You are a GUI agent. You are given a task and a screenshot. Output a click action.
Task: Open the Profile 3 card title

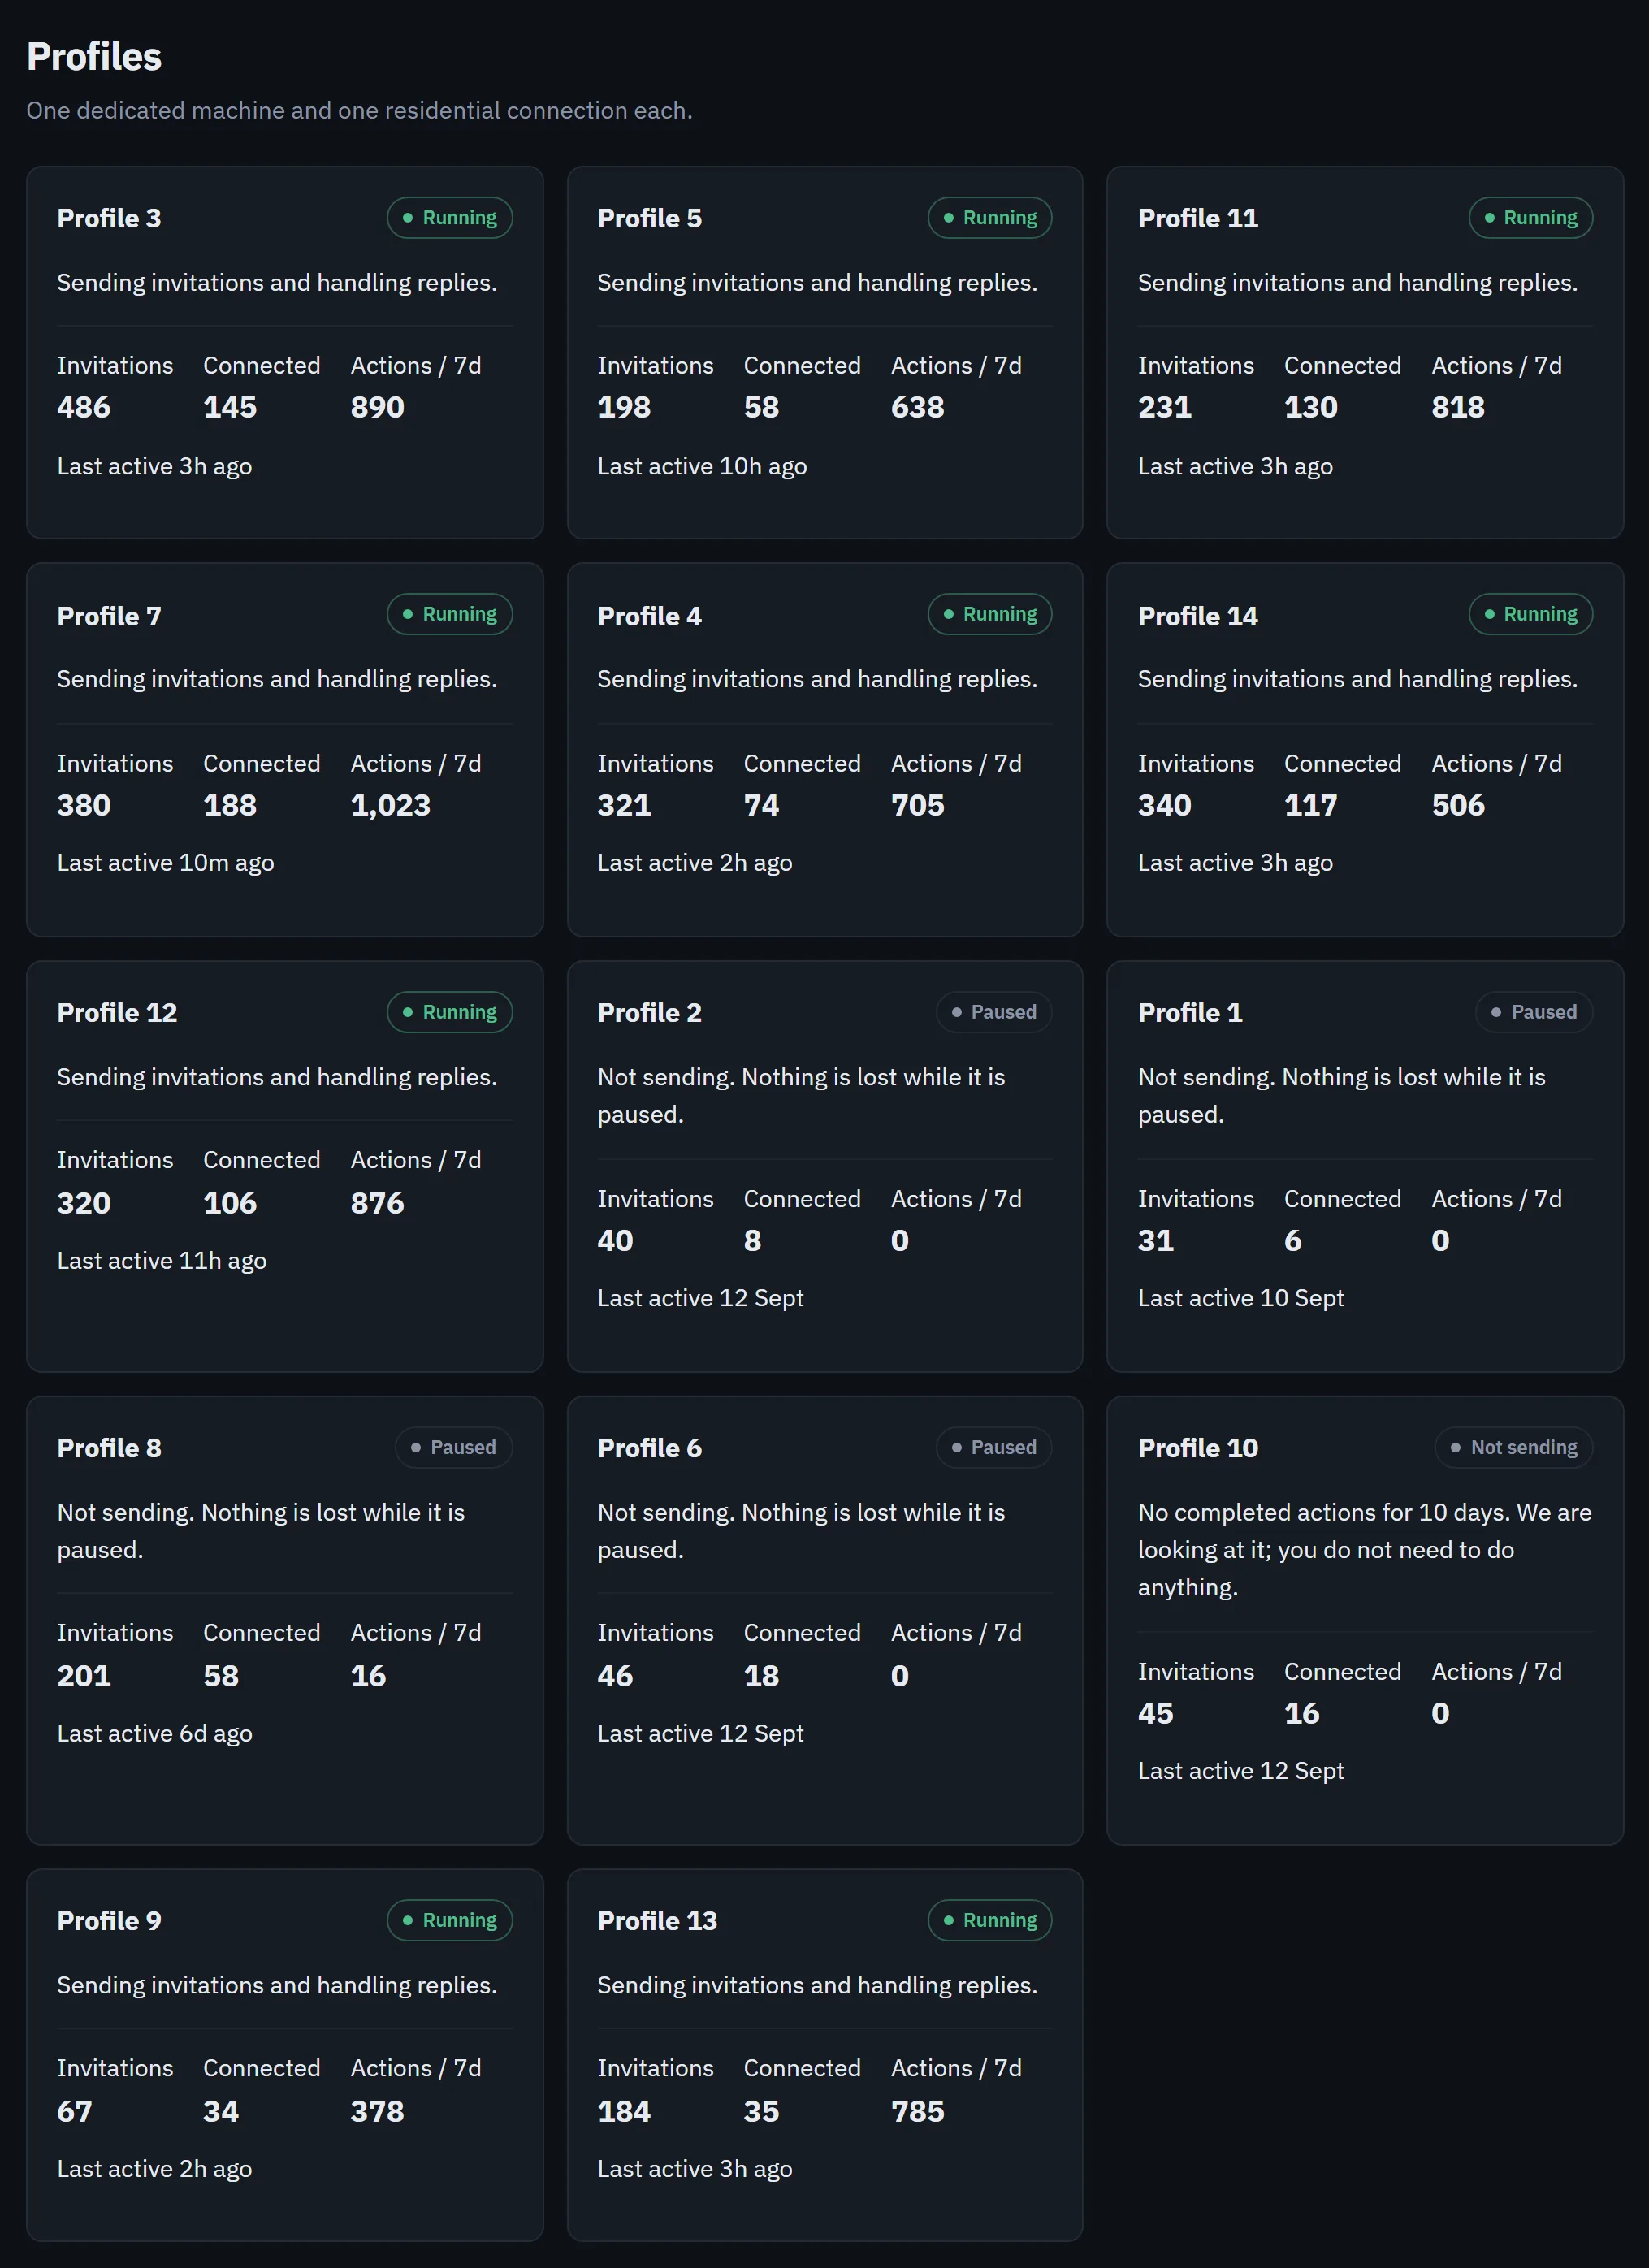pos(109,218)
